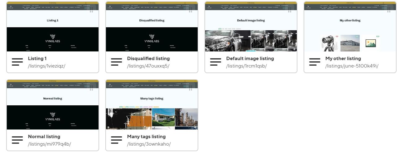This screenshot has width=417, height=158.
Task: Click the page icon beside Default image listing
Action: point(216,62)
